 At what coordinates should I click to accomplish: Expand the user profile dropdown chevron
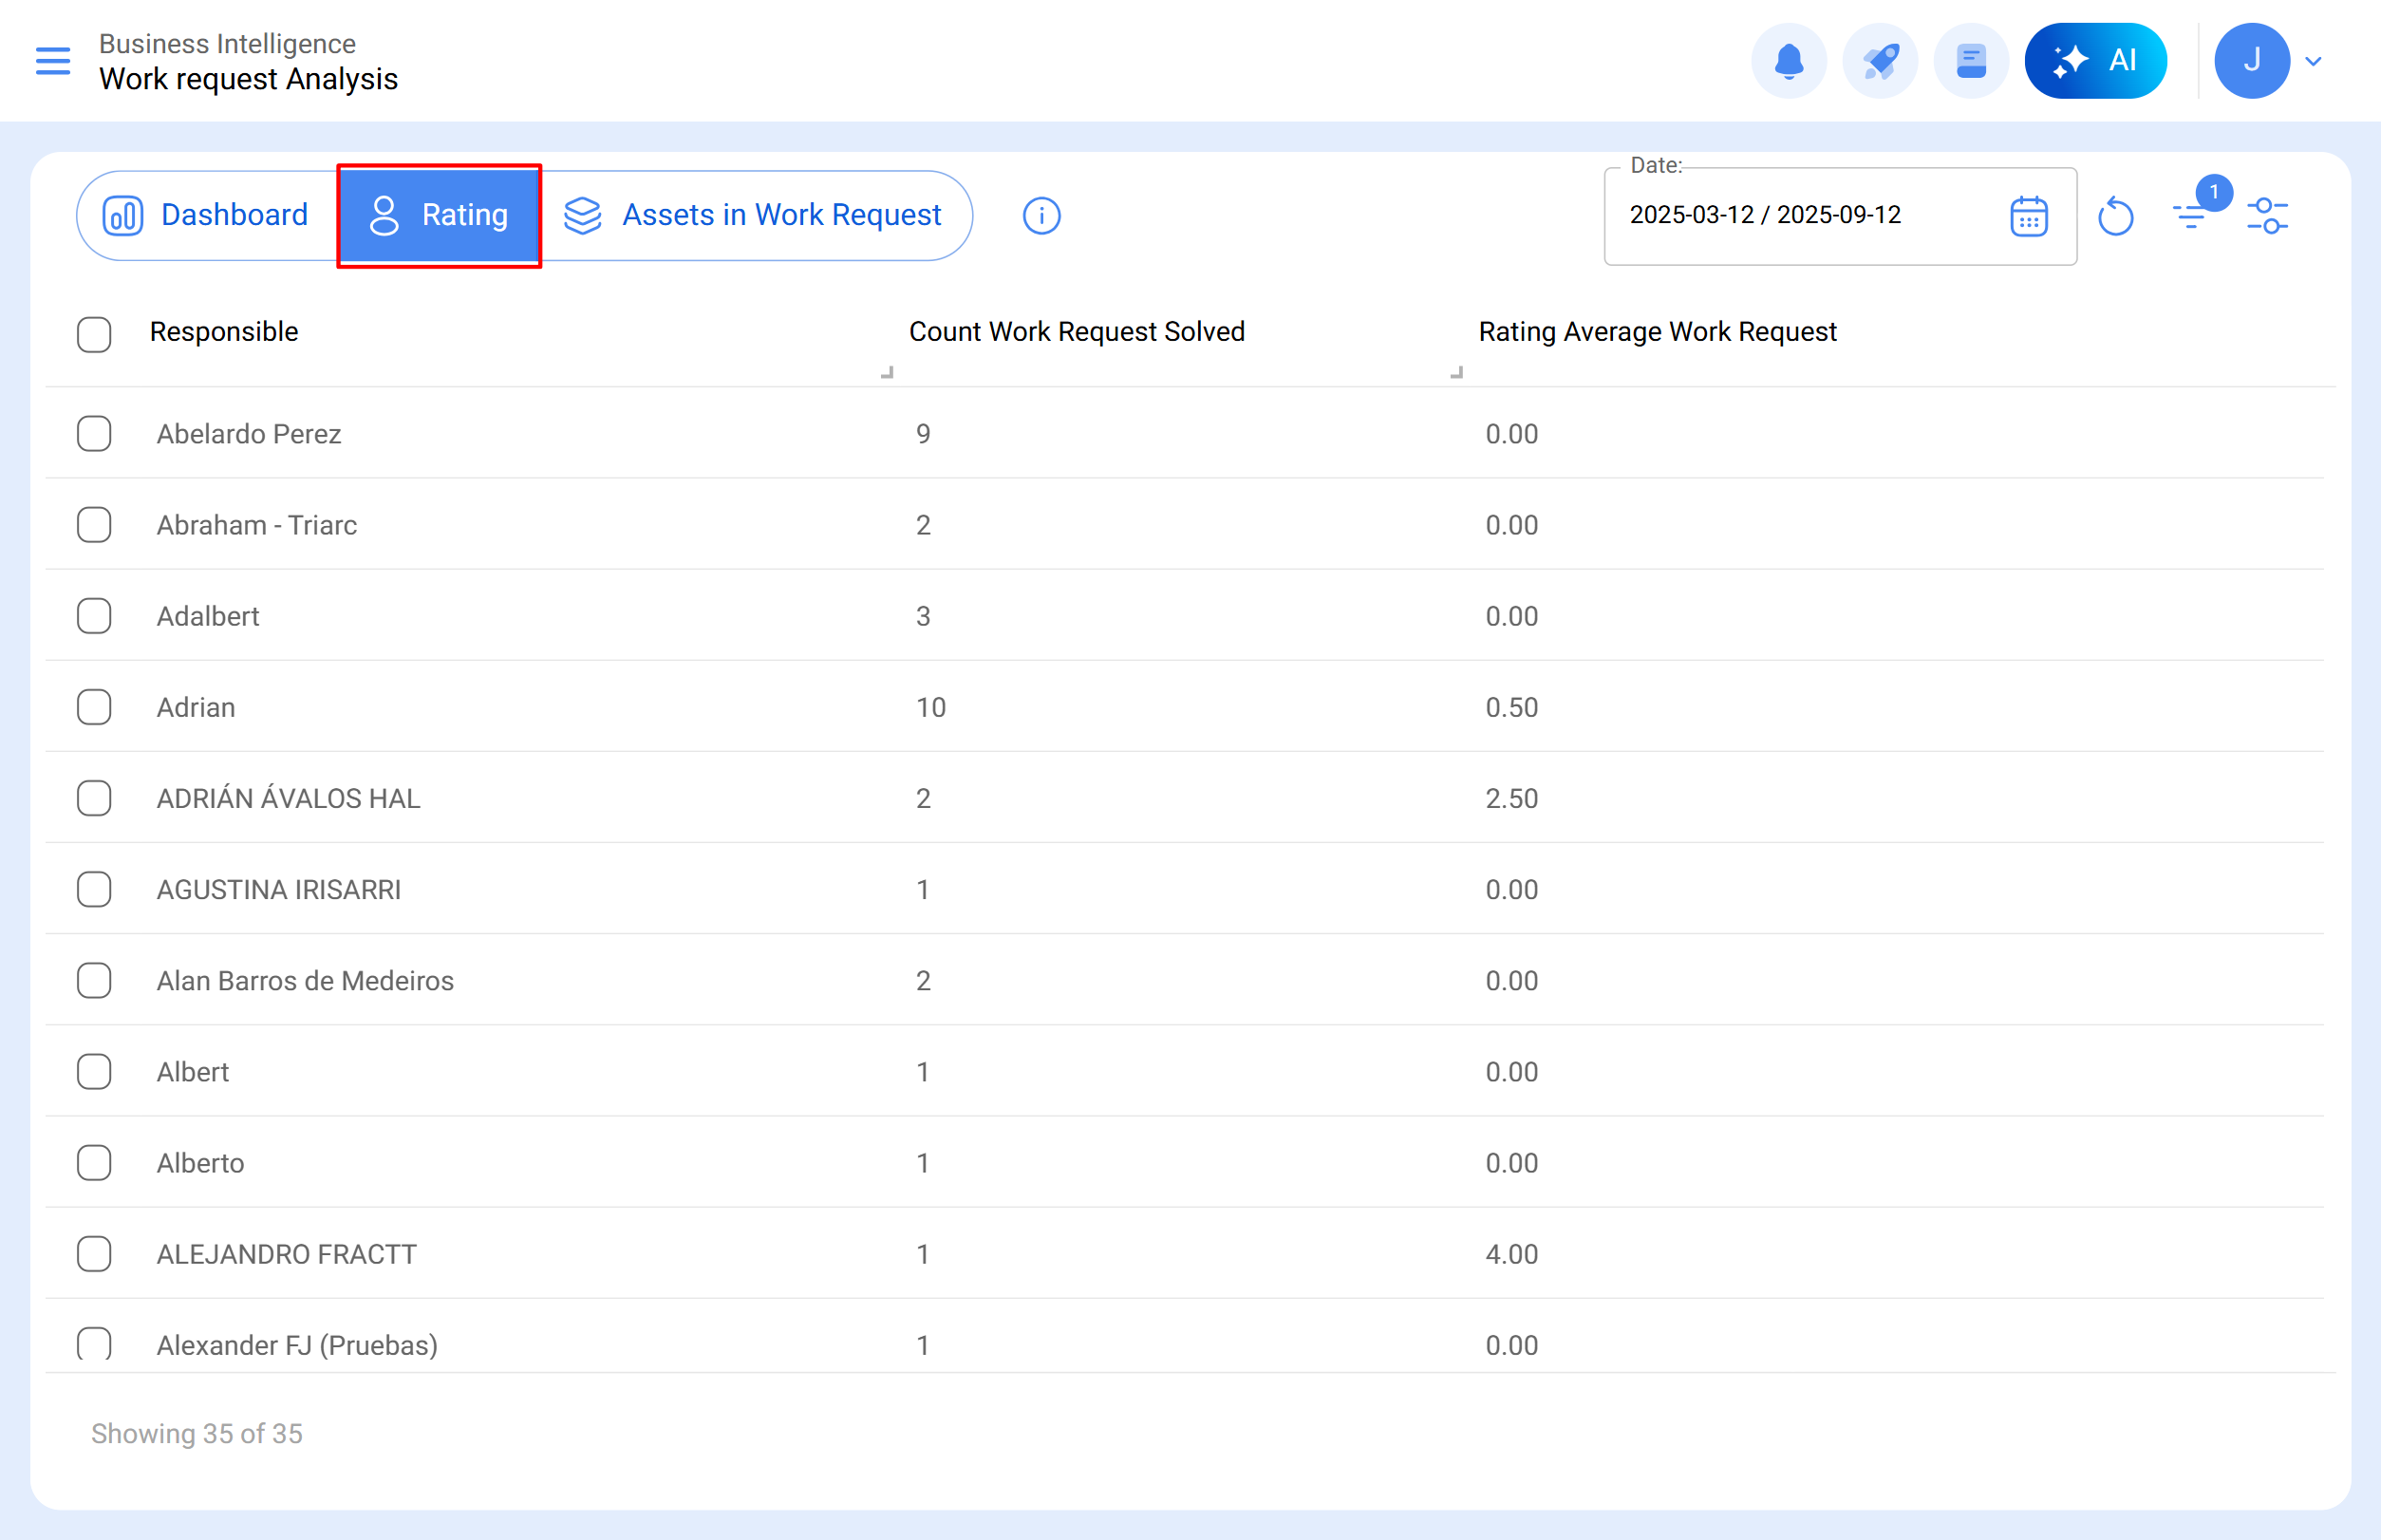pos(2314,60)
